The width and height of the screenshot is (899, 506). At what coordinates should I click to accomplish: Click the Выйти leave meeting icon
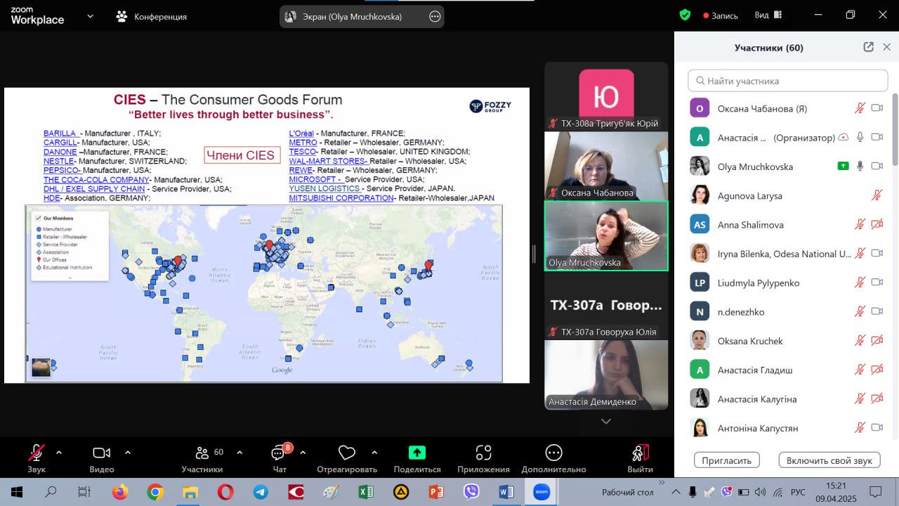point(640,453)
